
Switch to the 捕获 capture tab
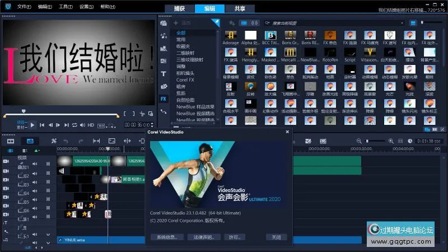[179, 8]
